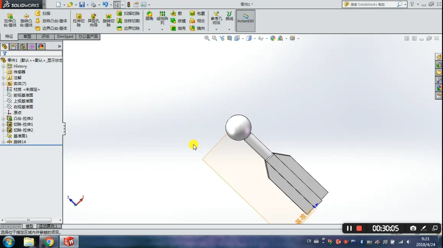Open Chrome from the Windows taskbar
443x248 pixels.
click(49, 242)
